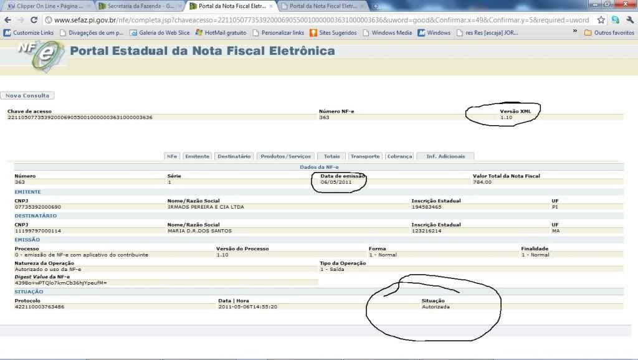Click the Nova Consulta button
This screenshot has height=360, width=638.
(x=27, y=96)
